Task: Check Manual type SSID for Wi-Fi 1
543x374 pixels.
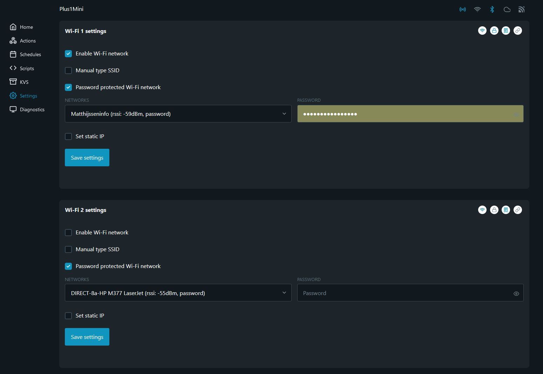Action: coord(68,71)
